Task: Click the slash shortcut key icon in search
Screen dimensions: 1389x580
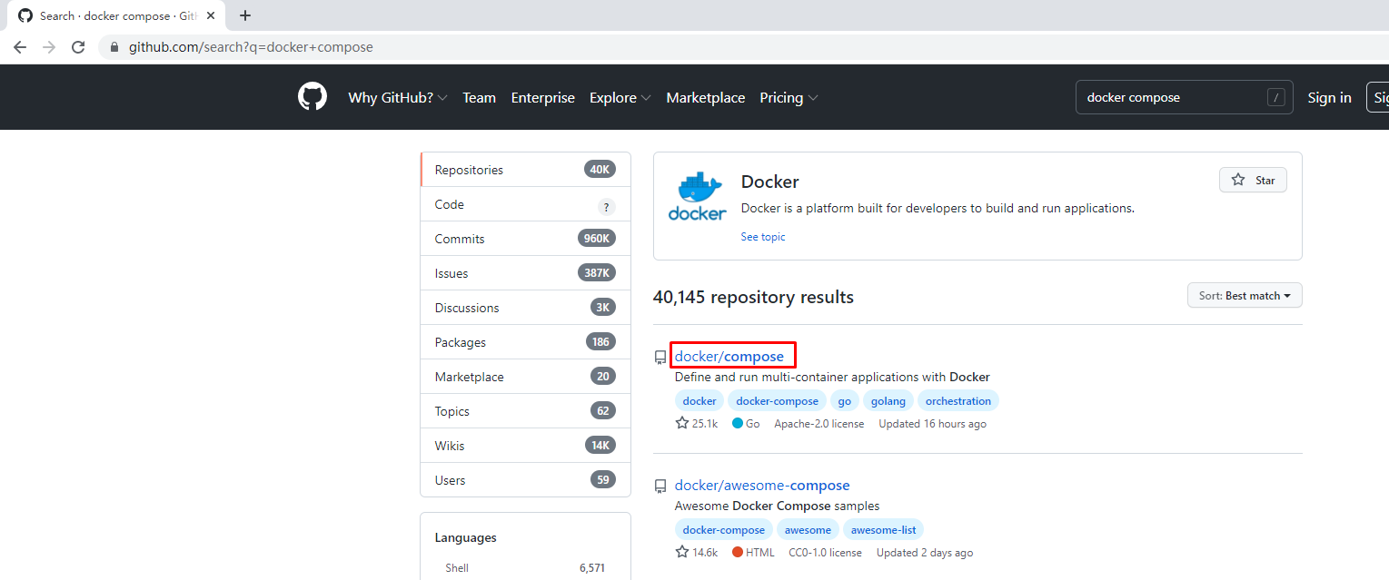Action: pos(1276,97)
